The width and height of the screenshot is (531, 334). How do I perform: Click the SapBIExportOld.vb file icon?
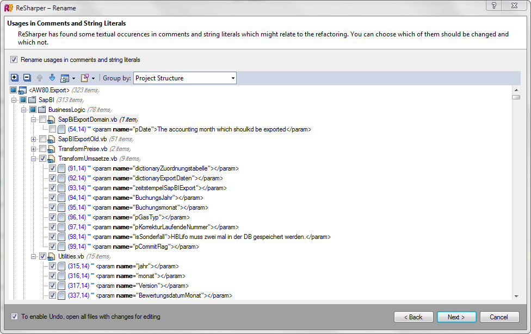[x=51, y=139]
